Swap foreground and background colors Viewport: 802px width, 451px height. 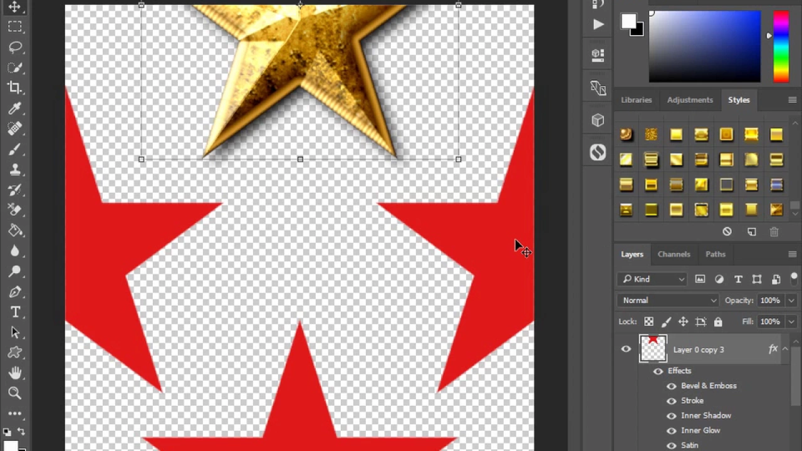(x=21, y=432)
